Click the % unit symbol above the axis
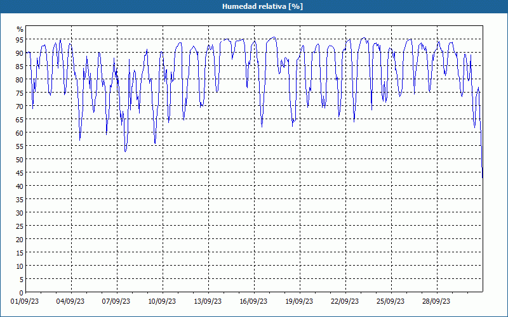Image resolution: width=508 pixels, height=317 pixels. coord(20,29)
